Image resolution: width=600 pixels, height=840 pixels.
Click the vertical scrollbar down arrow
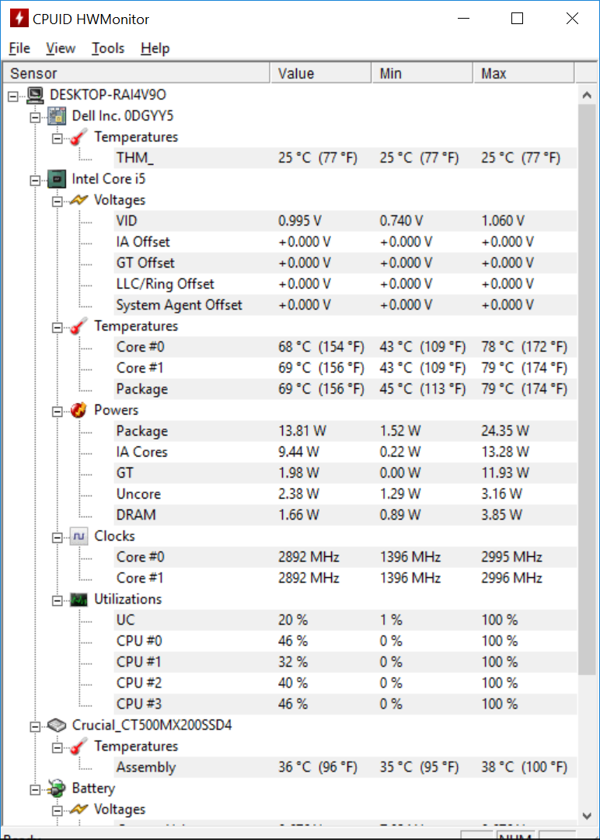pos(587,816)
